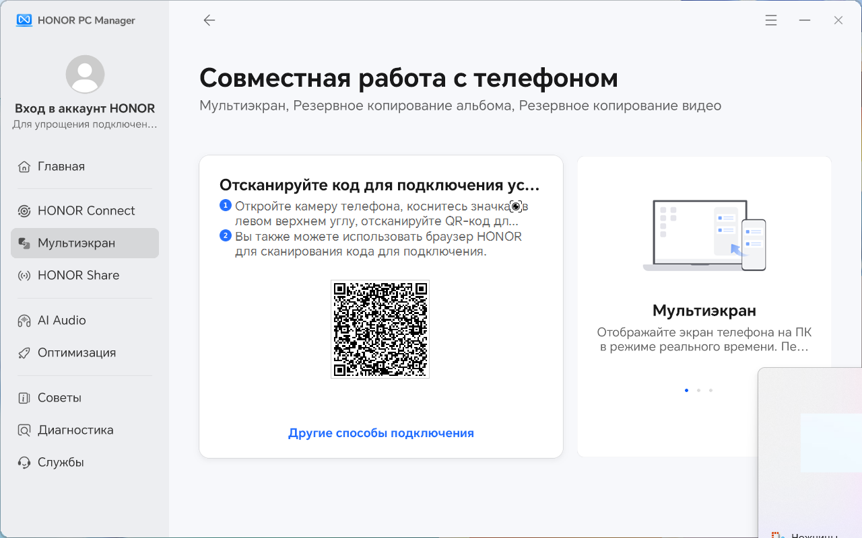Click the Для упрощения подключен… hint text
This screenshot has height=538, width=862.
click(85, 124)
